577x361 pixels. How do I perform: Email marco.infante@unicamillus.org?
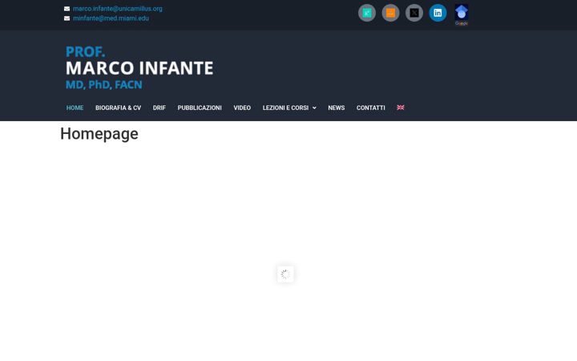click(x=117, y=9)
